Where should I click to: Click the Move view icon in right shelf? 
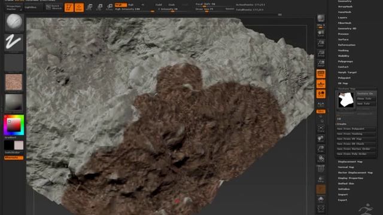321,139
